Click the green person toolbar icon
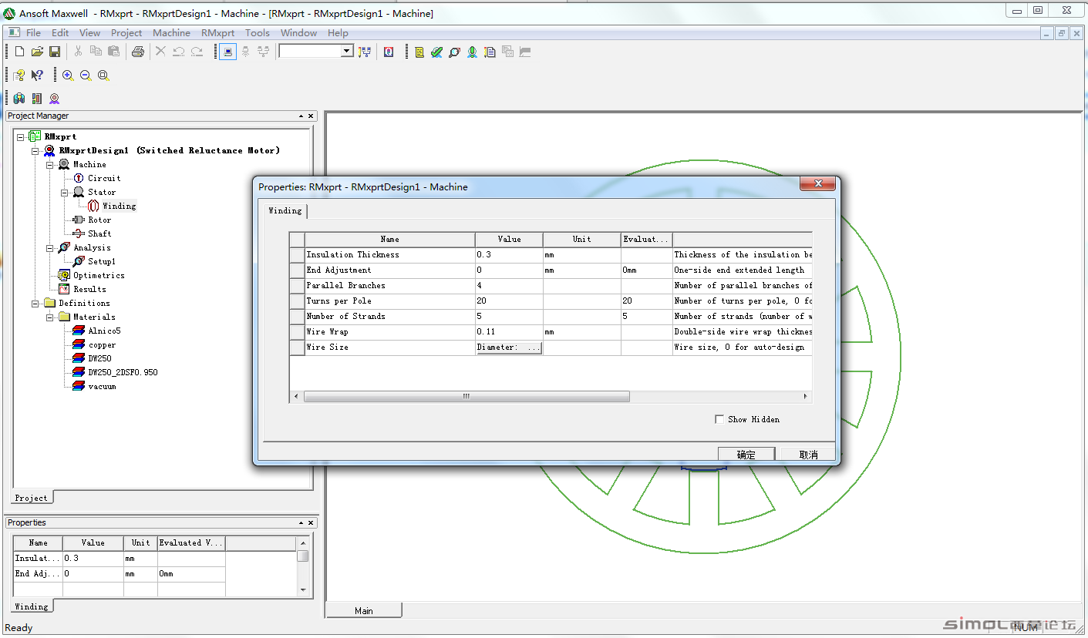This screenshot has width=1088, height=638. pyautogui.click(x=472, y=52)
